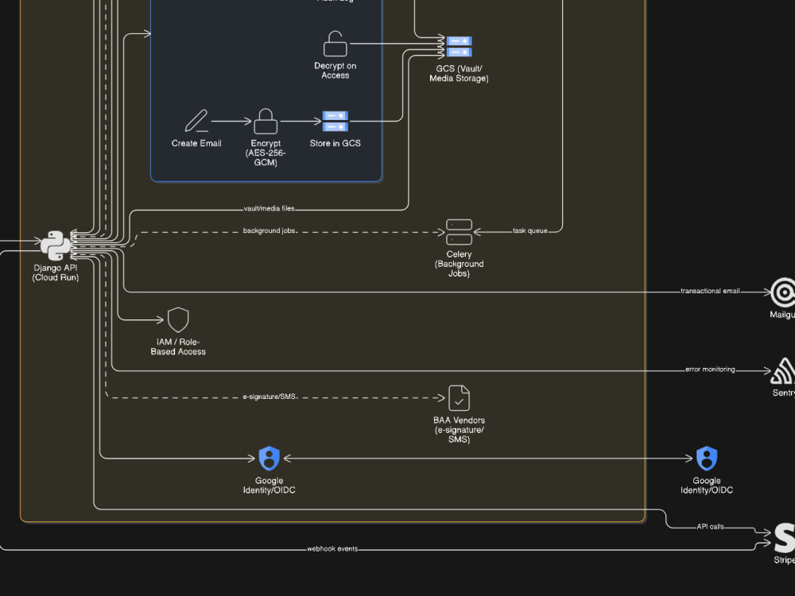This screenshot has height=596, width=795.
Task: Click the Google Identity/OIDC icon beside BAA Vendors
Action: (x=270, y=459)
